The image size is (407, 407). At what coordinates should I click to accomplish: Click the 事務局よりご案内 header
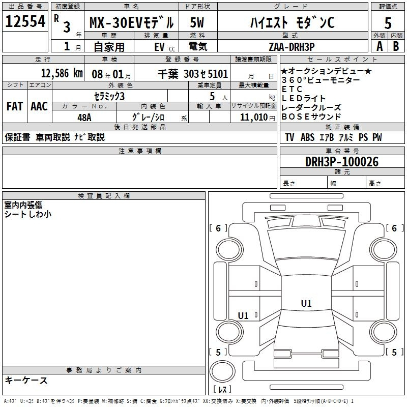point(104,370)
